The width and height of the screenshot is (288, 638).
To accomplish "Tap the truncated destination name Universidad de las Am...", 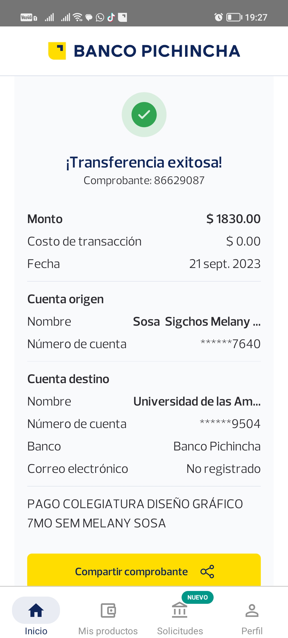I will pos(197,401).
